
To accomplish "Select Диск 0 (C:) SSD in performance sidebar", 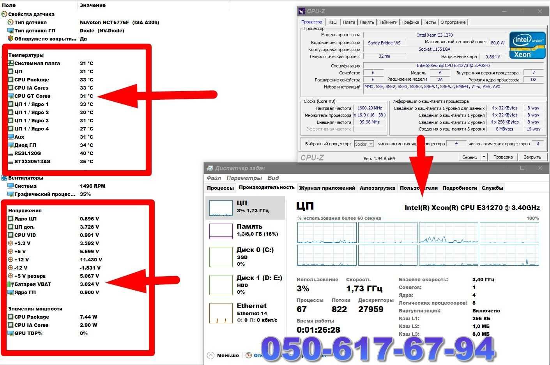I will point(245,257).
